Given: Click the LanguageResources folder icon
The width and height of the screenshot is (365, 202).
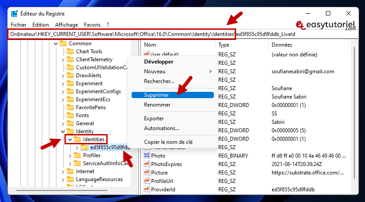Looking at the screenshot, I should point(70,179).
